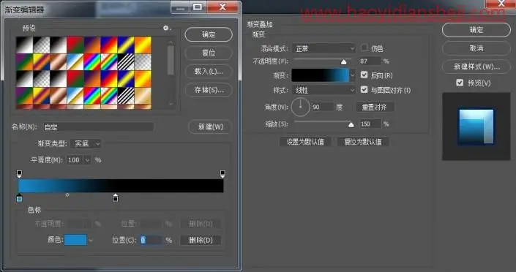
Task: Click the opacity value field showing 87
Action: tap(370, 61)
